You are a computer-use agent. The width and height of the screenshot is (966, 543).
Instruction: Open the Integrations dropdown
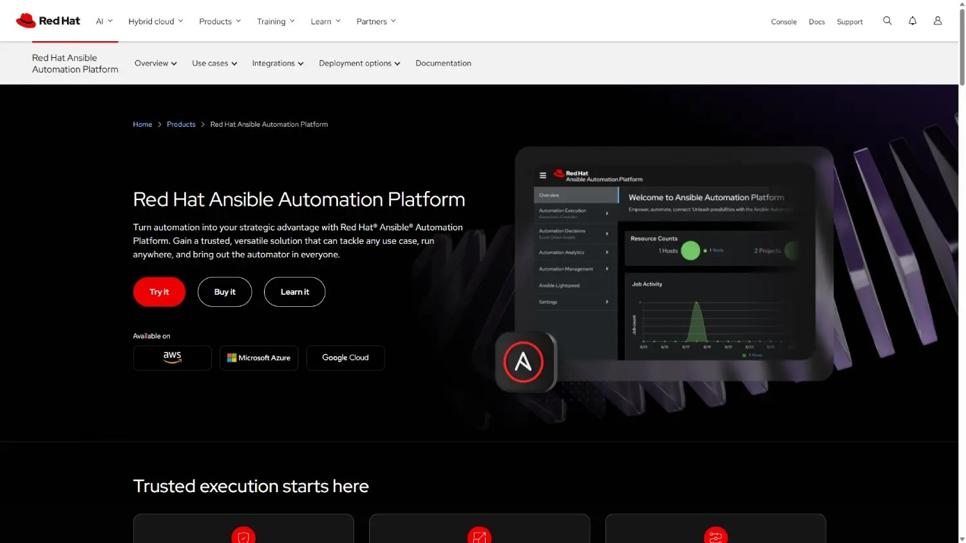tap(278, 63)
